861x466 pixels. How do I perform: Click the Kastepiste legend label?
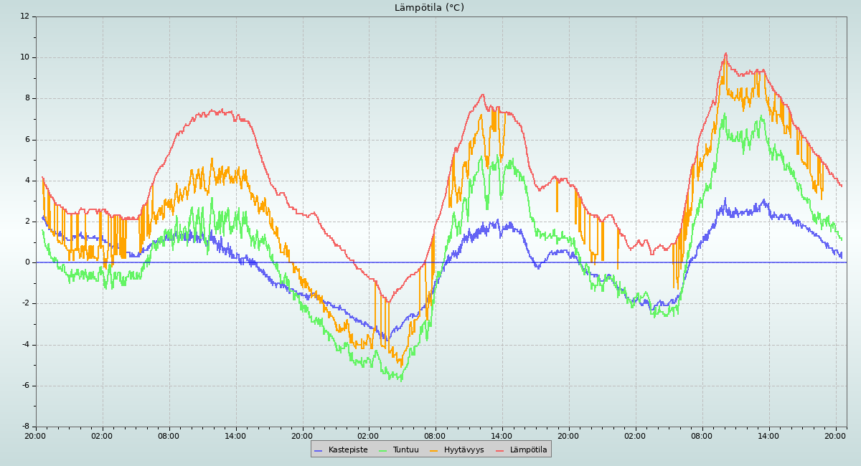(x=348, y=450)
